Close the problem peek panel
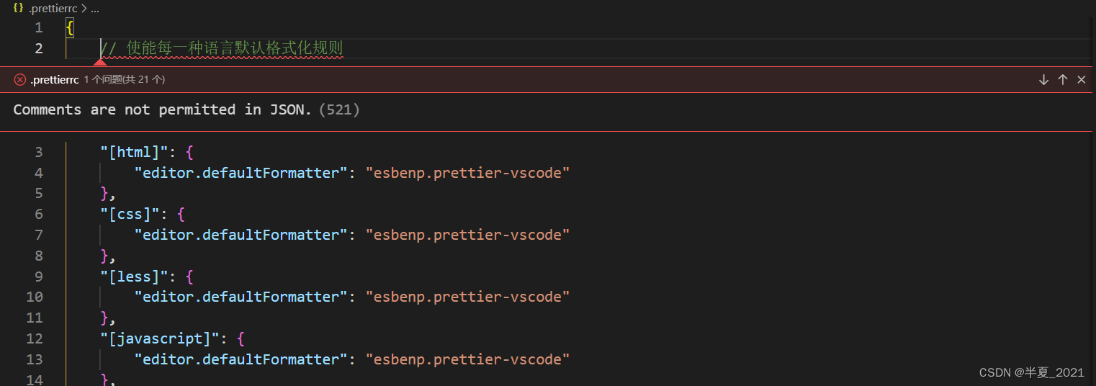 point(1081,80)
